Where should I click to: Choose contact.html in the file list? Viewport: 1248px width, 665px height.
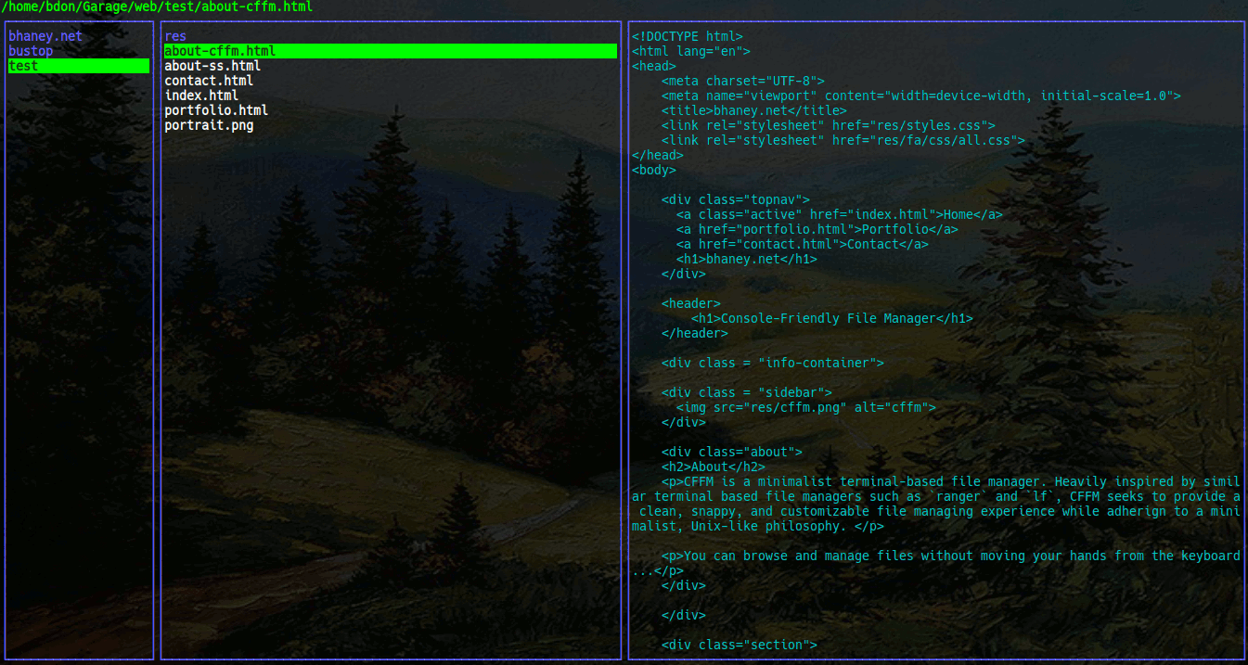coord(209,81)
